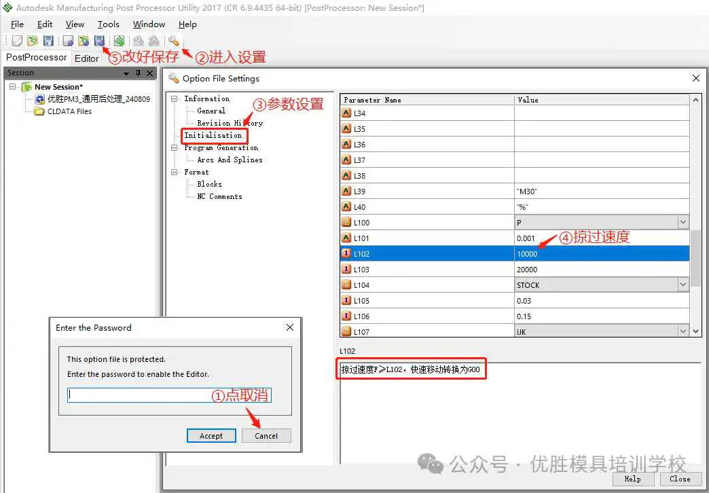The height and width of the screenshot is (493, 709).
Task: Select Initialisation tree item
Action: (x=213, y=135)
